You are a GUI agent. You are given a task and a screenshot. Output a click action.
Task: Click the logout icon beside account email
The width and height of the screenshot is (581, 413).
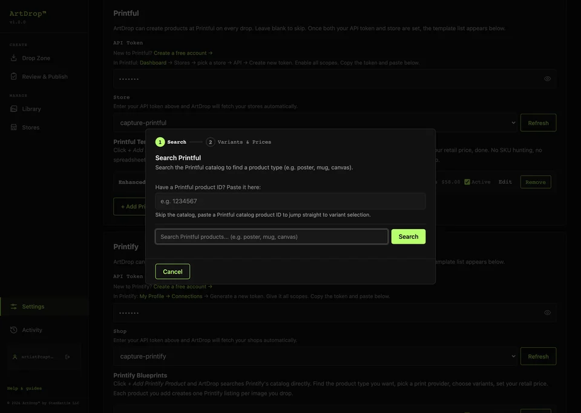tap(67, 357)
